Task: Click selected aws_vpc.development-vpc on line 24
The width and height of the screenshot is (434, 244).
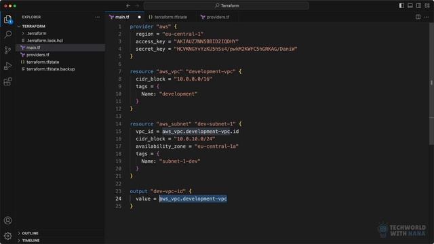Action: (x=193, y=199)
